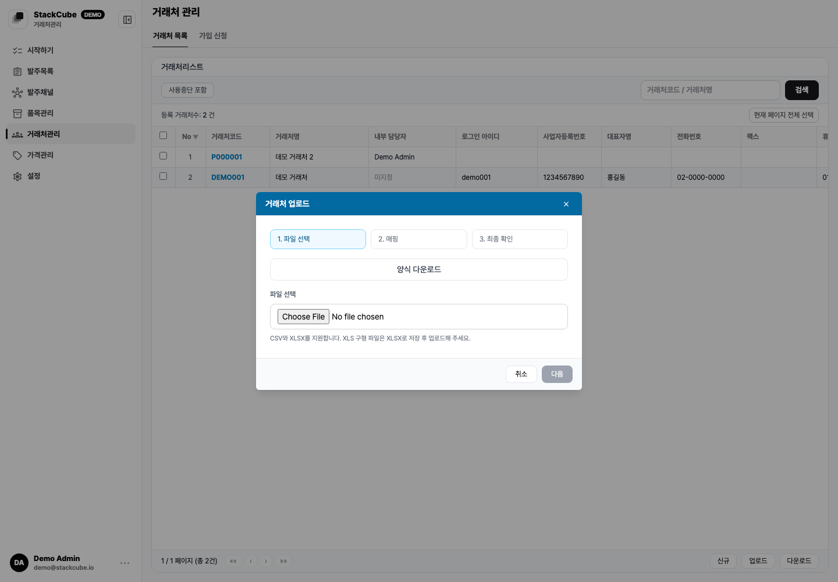Open 시작하기 checklist icon in sidebar

click(17, 51)
